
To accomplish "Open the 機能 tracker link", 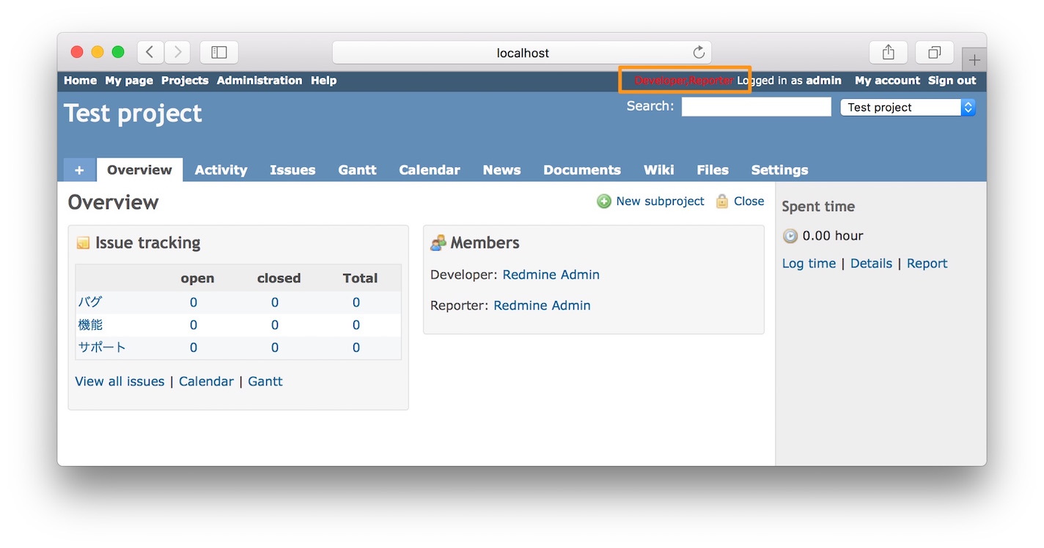I will coord(90,325).
